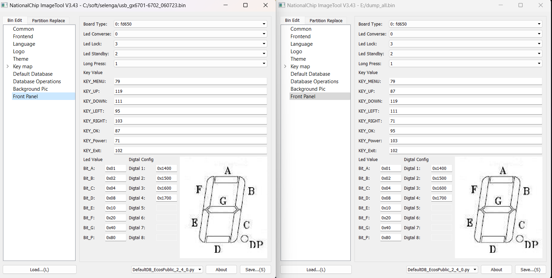This screenshot has width=552, height=278.
Task: Click KEY_DOWN value field in left window
Action: [x=190, y=101]
